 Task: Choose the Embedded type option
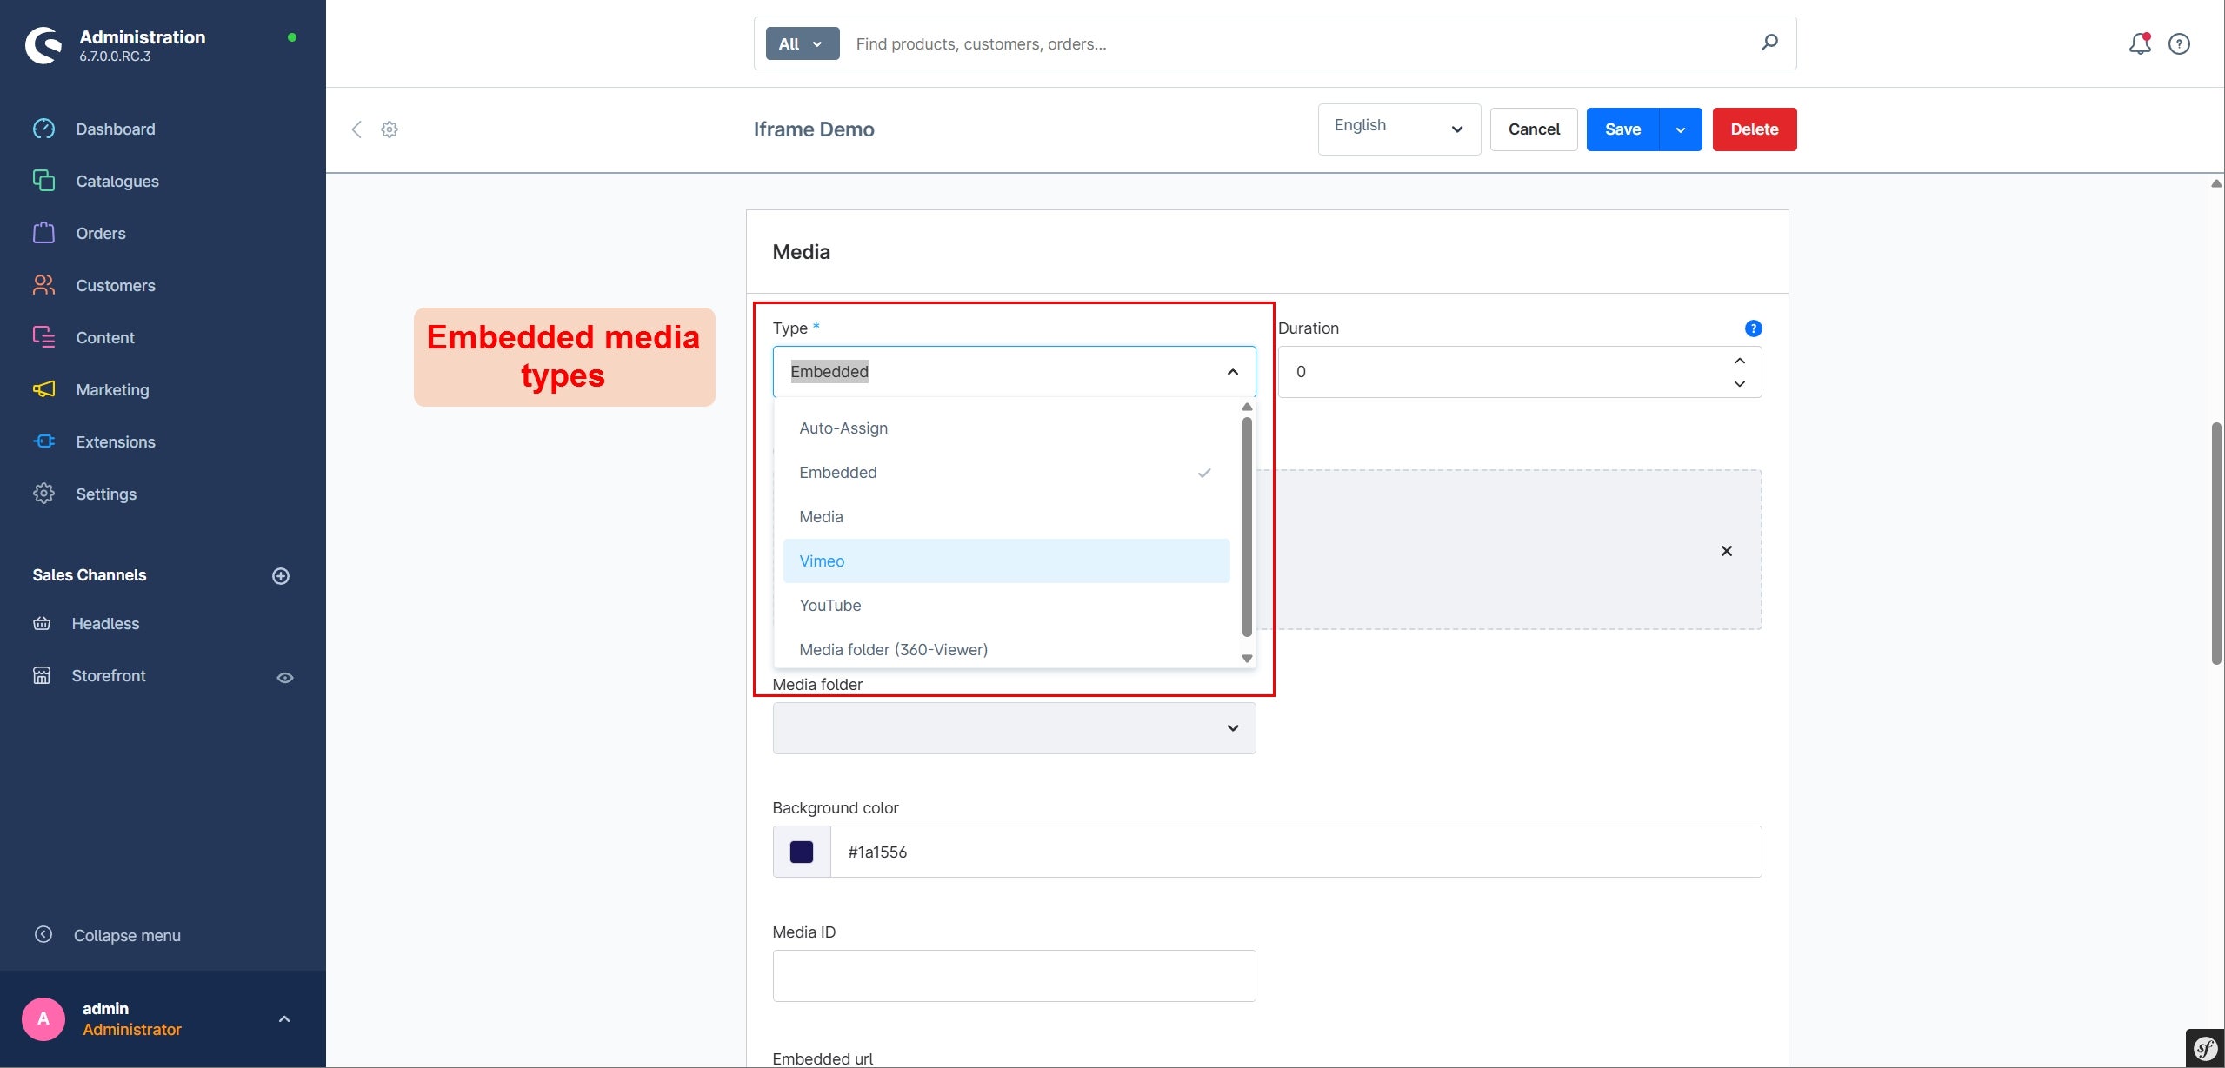(1006, 472)
